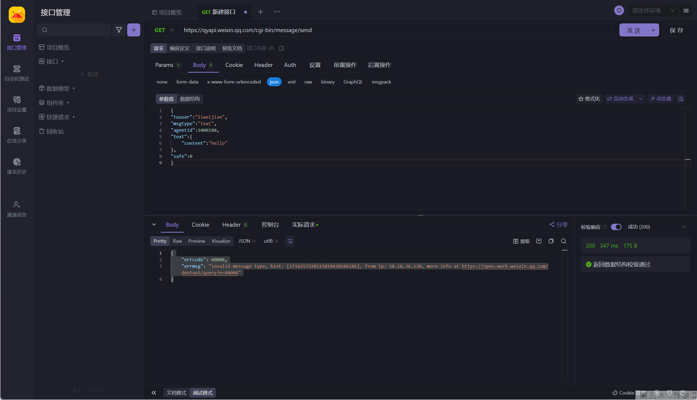Image resolution: width=697 pixels, height=400 pixels.
Task: Expand the send button dropdown arrow
Action: point(653,30)
